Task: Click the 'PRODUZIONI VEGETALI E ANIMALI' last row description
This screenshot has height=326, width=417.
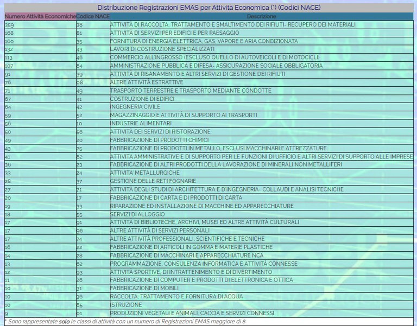Action: (192, 313)
